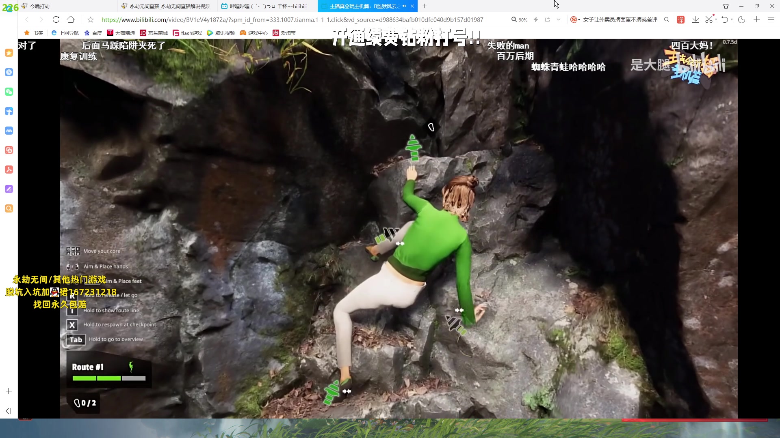Click the share icon in address bar
This screenshot has height=438, width=780.
[547, 19]
